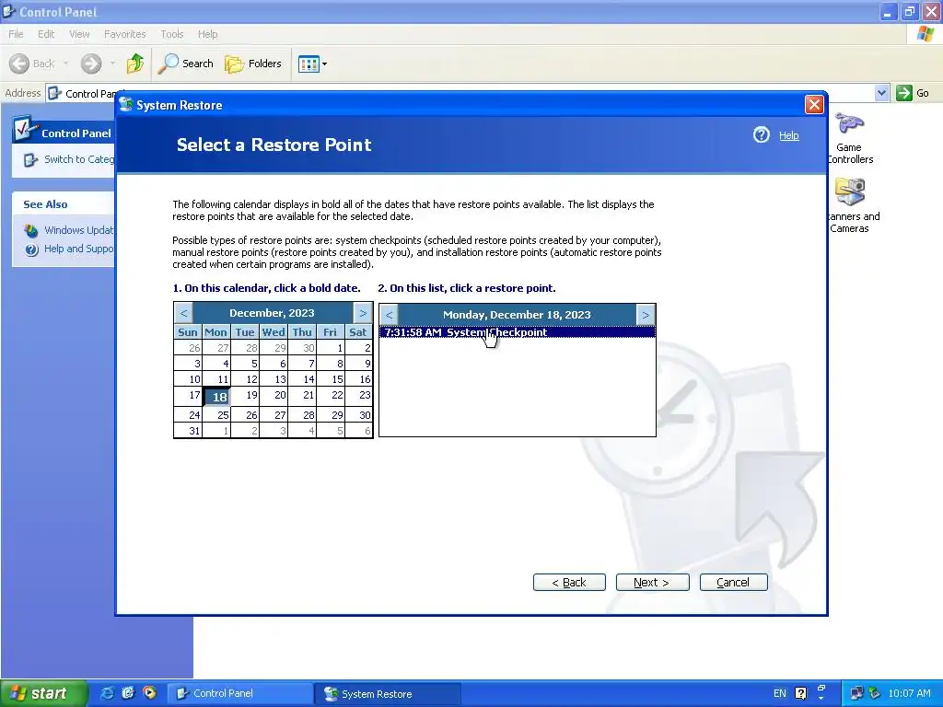Select December 6 on the calendar
This screenshot has height=707, width=943.
tap(274, 364)
